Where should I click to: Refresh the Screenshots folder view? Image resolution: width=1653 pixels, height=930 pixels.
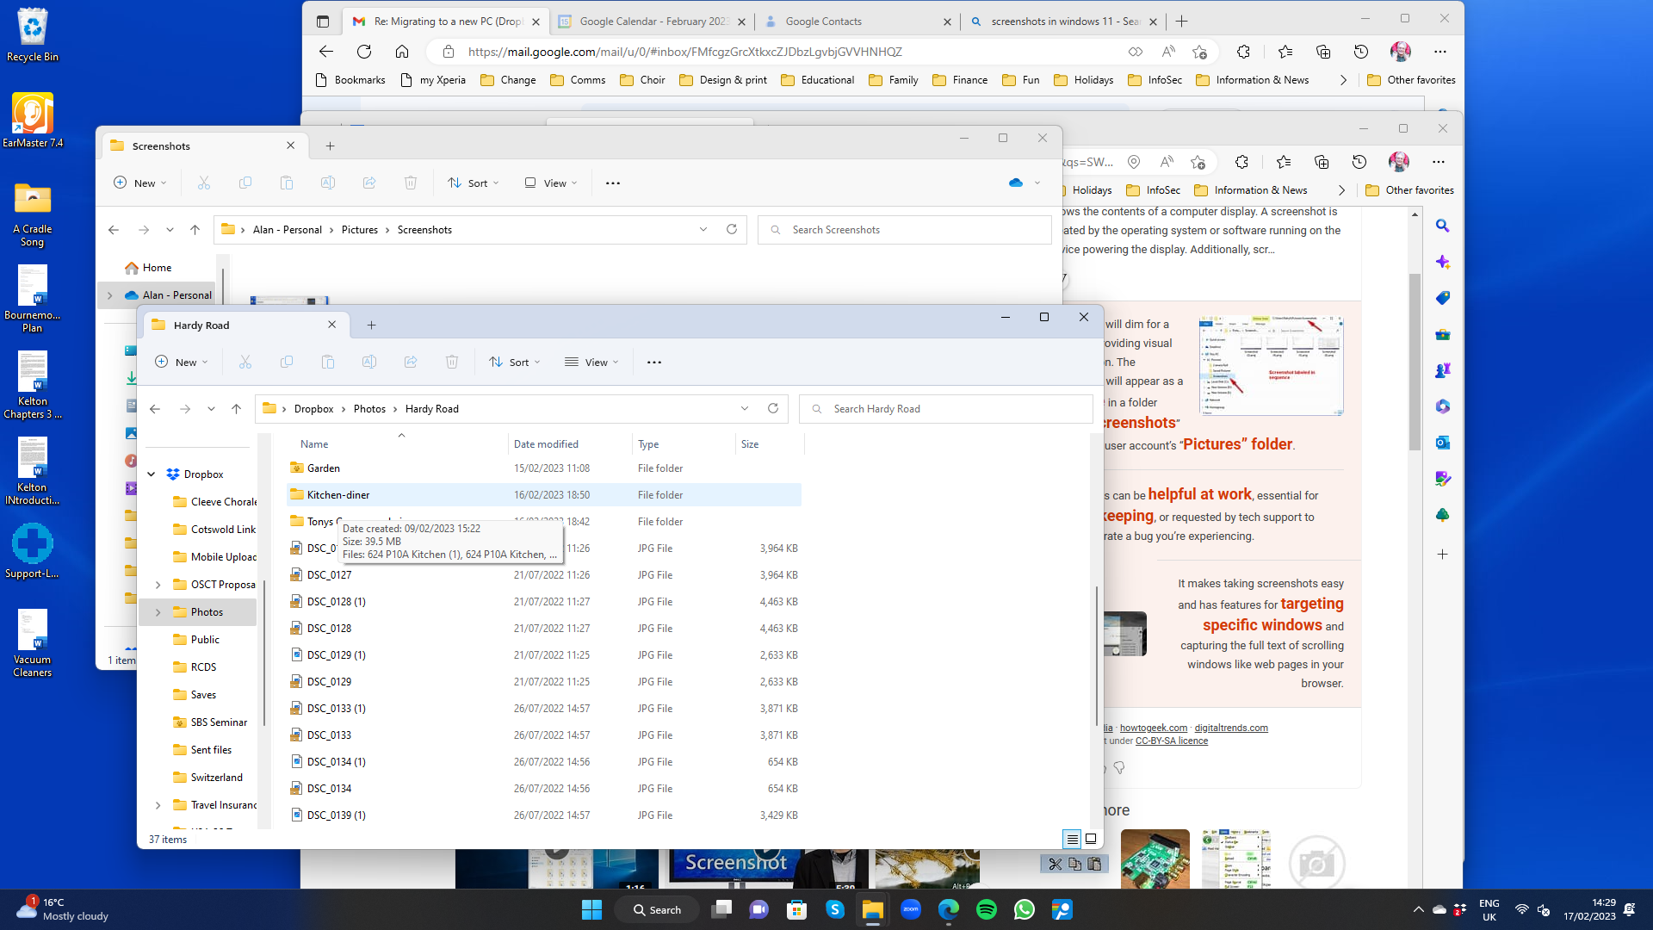coord(732,229)
